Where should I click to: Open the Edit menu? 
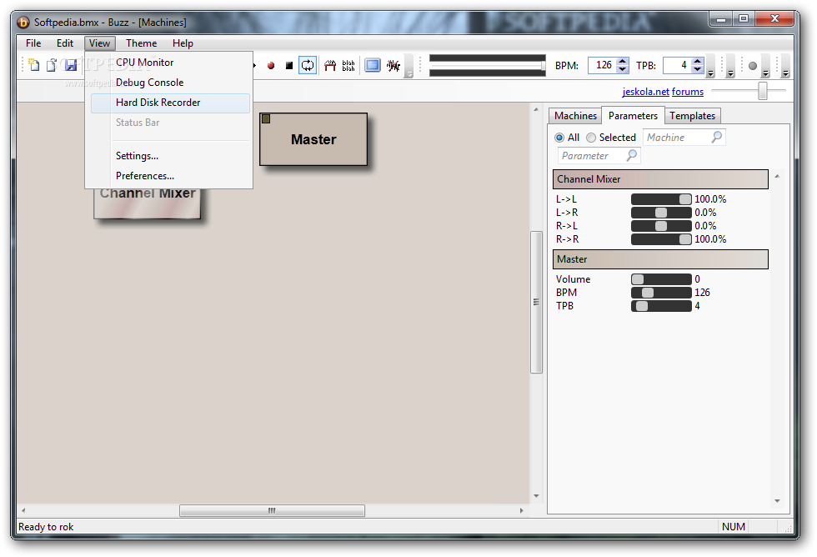[65, 43]
